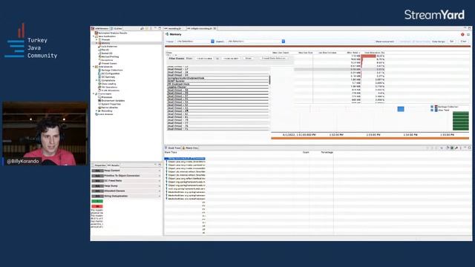The width and height of the screenshot is (475, 267).
Task: Click the GC Summary page icon
Action: tap(99, 77)
